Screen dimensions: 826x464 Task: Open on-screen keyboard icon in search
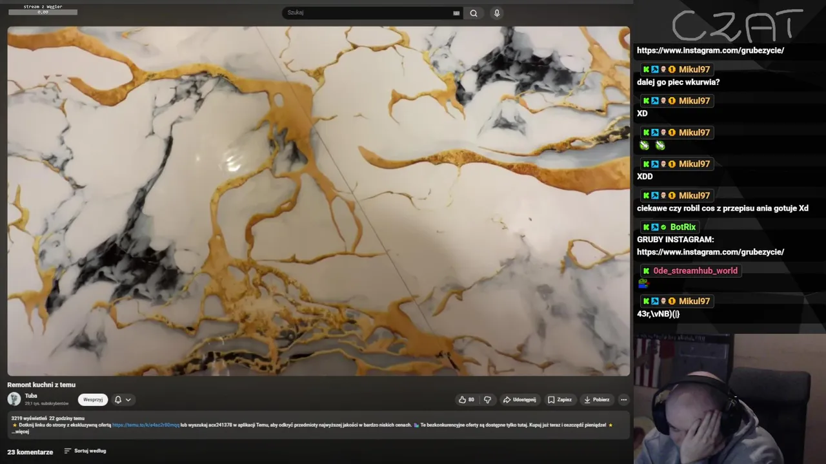pos(456,13)
